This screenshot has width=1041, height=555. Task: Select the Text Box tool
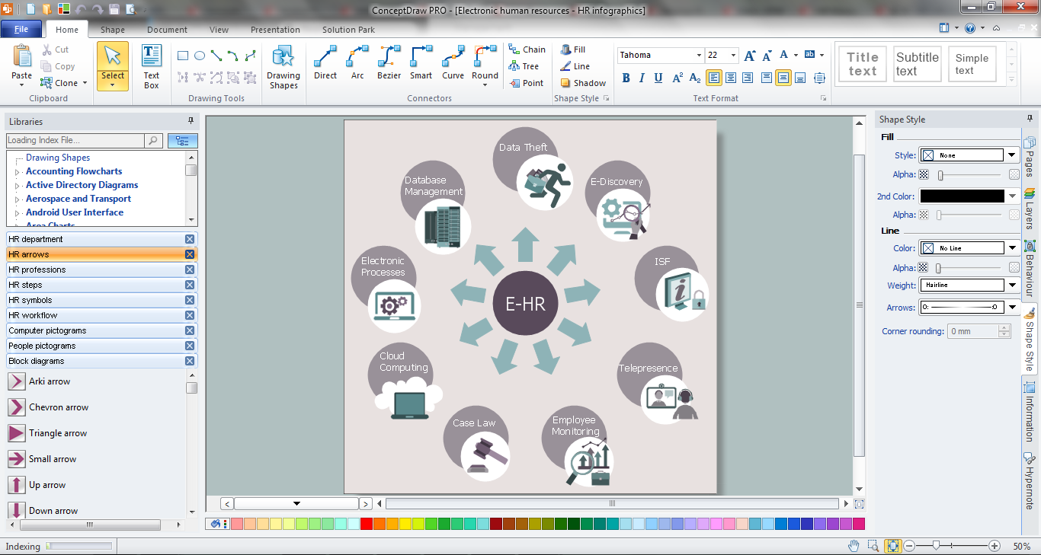coord(152,66)
